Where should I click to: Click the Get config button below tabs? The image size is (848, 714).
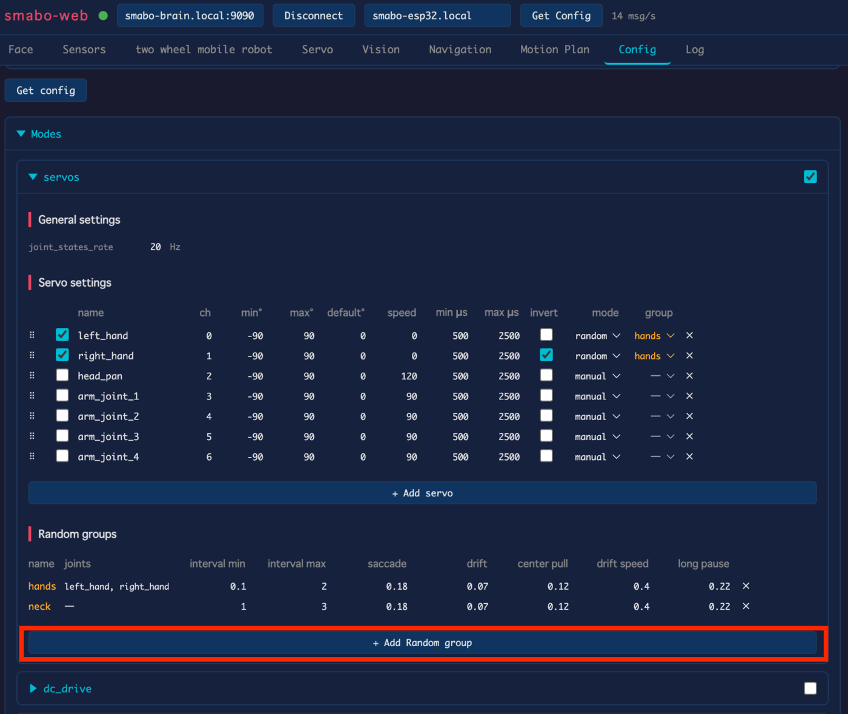click(x=46, y=90)
